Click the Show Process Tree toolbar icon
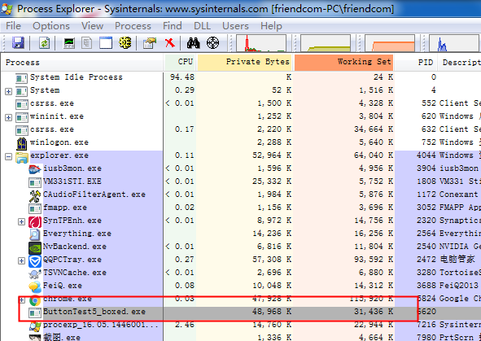The height and width of the screenshot is (341, 481). [87, 42]
